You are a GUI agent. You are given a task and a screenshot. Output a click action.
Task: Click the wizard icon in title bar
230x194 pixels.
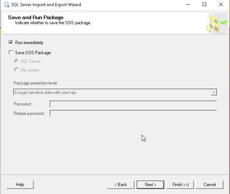6,4
